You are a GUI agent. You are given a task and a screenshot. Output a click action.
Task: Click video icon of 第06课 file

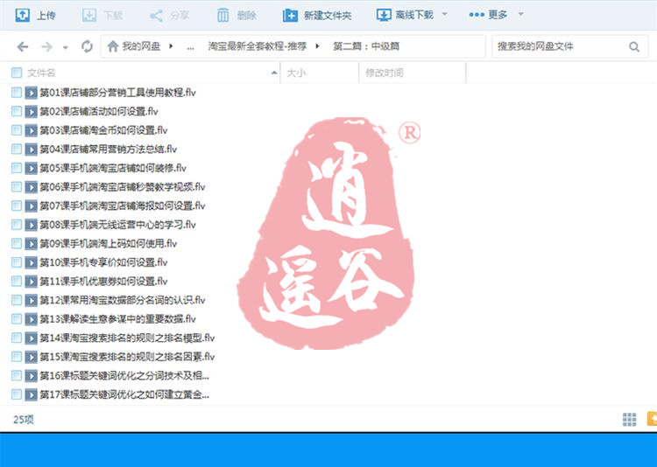point(31,186)
